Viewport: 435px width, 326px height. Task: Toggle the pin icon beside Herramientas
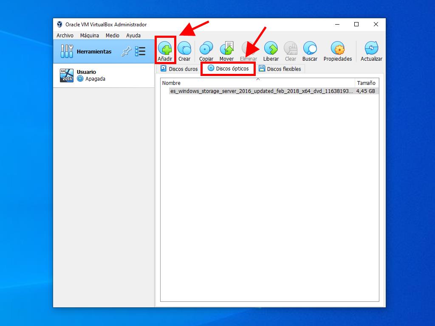[x=126, y=51]
